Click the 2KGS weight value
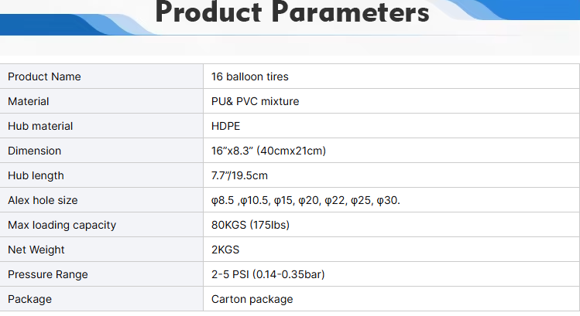Screen dimensions: 580x316 pyautogui.click(x=225, y=250)
